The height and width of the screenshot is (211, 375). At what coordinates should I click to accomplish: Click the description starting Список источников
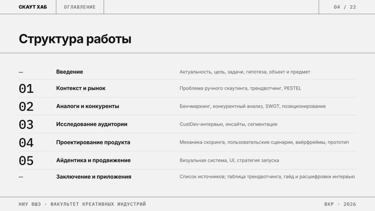267,176
